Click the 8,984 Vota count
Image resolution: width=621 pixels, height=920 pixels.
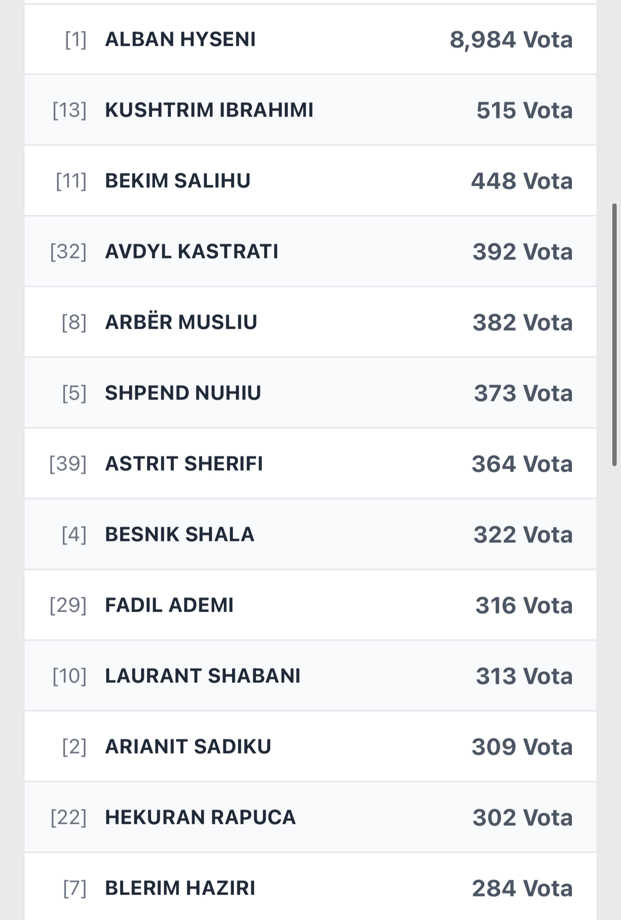pos(511,39)
